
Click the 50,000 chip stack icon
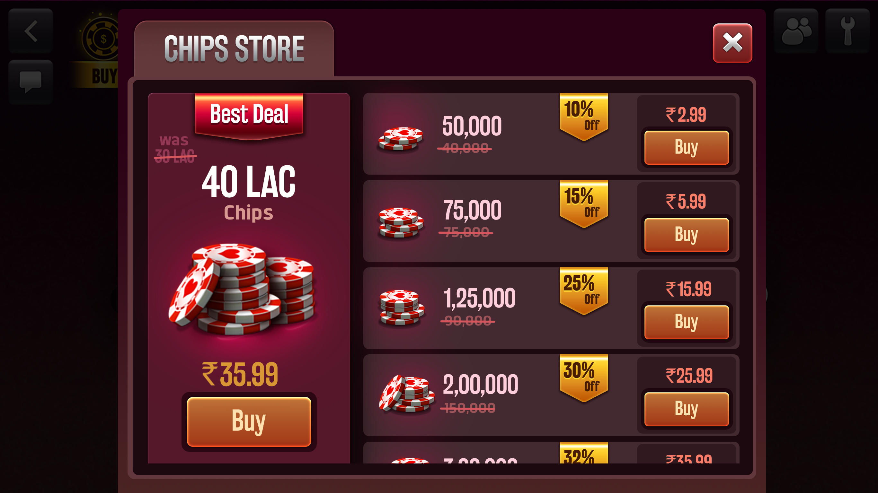[x=401, y=139]
